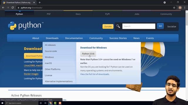The height and width of the screenshot is (105, 188).
Task: Click View the full list of downloads
Action: (x=95, y=74)
